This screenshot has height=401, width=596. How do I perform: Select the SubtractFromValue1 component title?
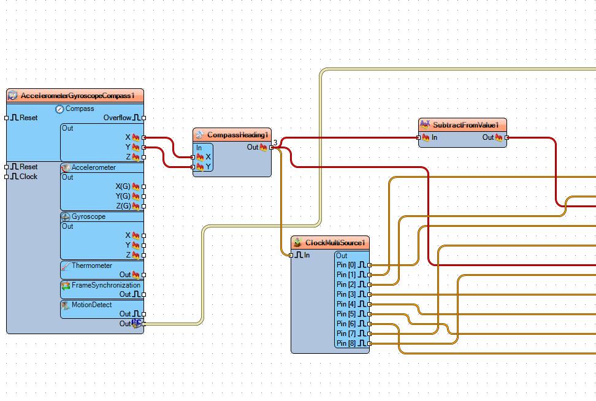tap(465, 125)
